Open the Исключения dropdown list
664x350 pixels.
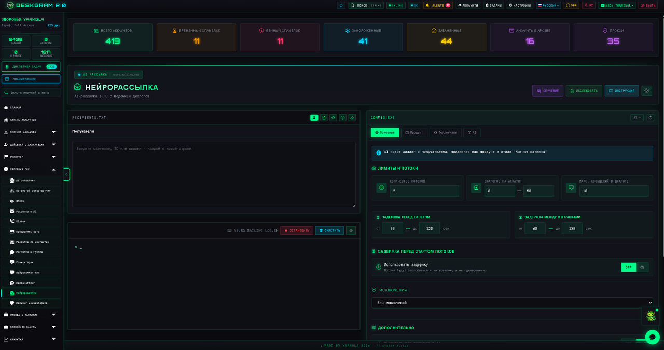coord(513,303)
